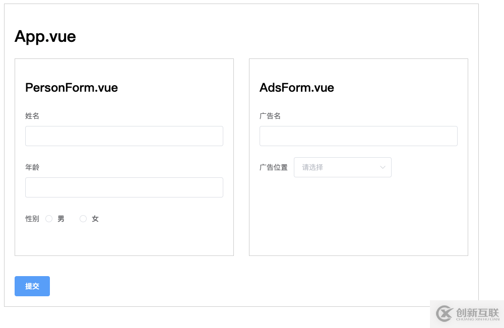This screenshot has height=328, width=504.
Task: Click the 广告位置 field label
Action: [274, 167]
